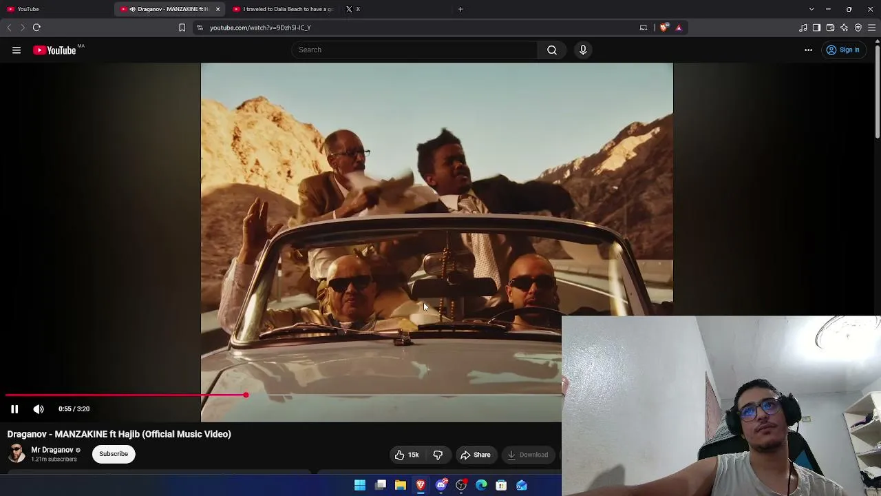
Task: Open YouTube settings three-dots menu
Action: coord(808,50)
